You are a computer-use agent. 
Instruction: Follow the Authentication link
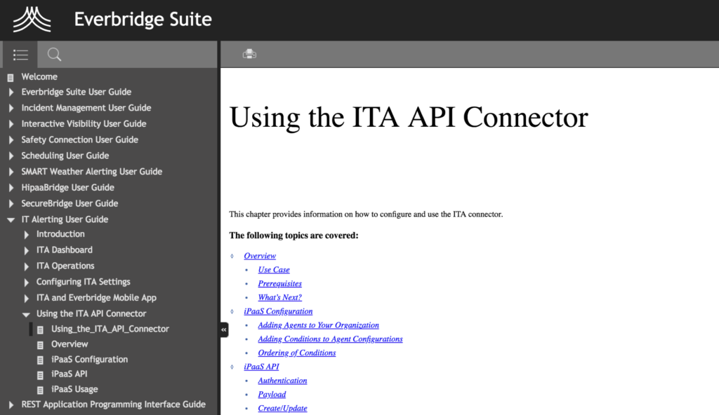(282, 380)
